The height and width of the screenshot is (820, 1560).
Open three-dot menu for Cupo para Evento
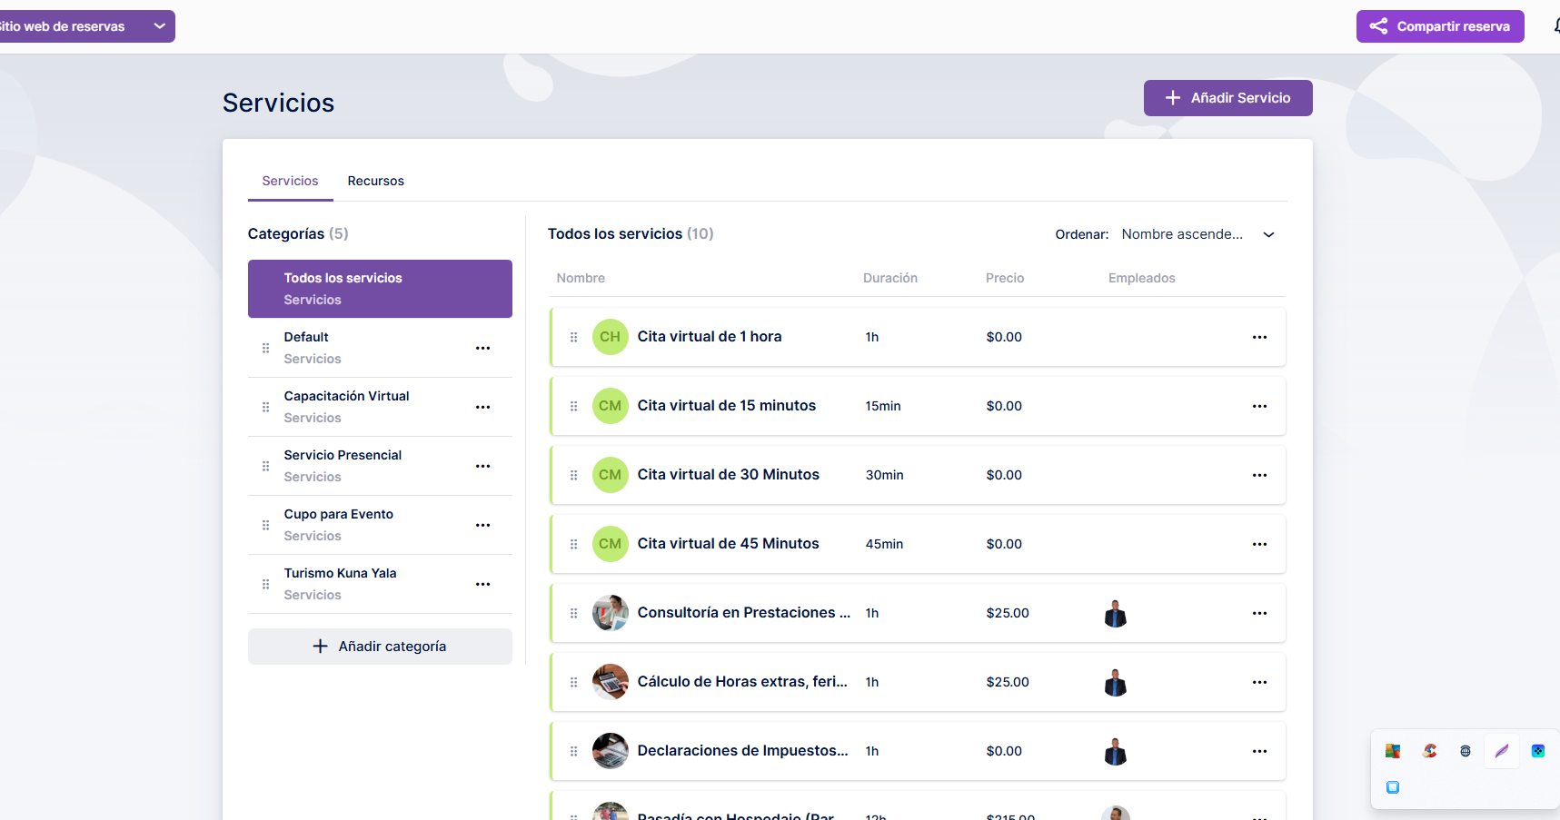pyautogui.click(x=482, y=525)
